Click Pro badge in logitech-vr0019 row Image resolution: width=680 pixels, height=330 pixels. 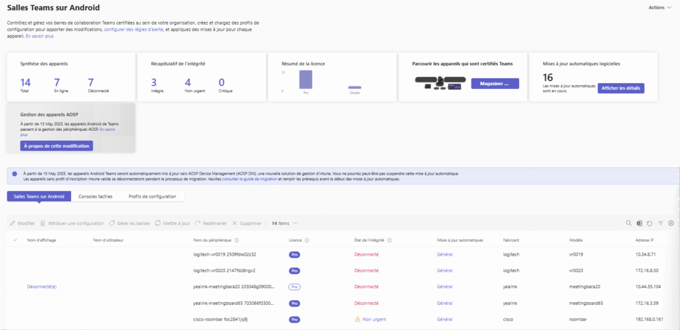click(294, 254)
